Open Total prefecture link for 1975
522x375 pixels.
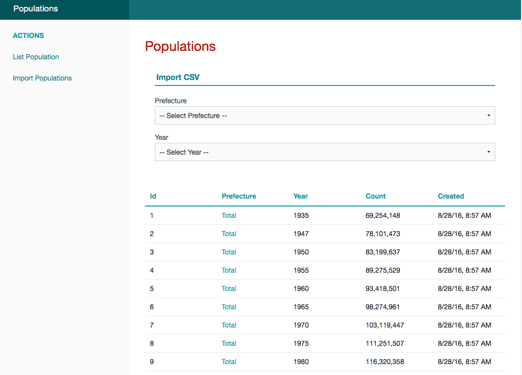pos(229,343)
